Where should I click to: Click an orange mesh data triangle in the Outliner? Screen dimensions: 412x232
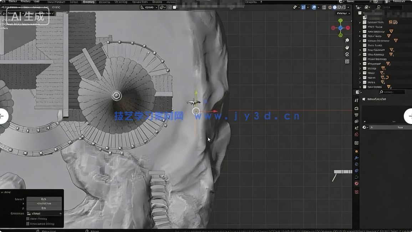click(390, 31)
